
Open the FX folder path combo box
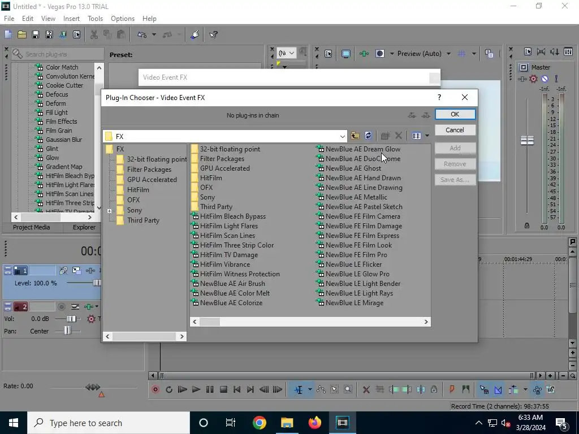[x=225, y=136]
